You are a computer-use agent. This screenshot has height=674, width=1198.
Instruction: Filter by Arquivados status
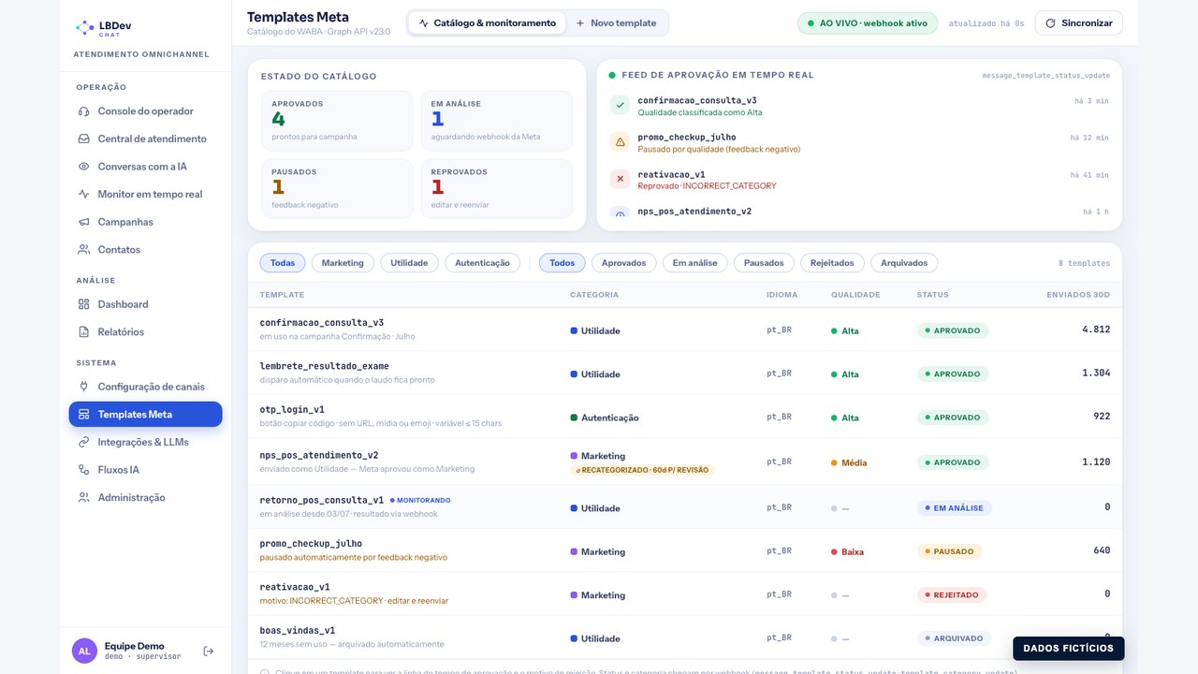click(904, 263)
